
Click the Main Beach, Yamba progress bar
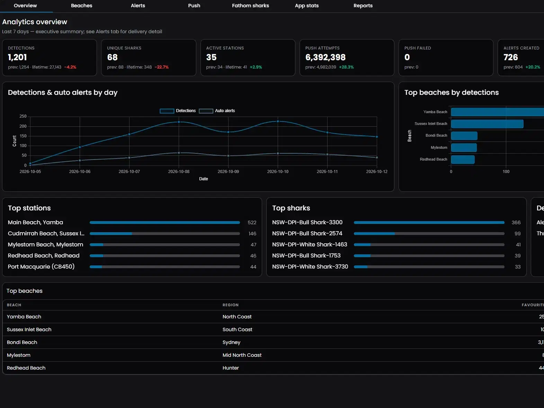coord(165,223)
